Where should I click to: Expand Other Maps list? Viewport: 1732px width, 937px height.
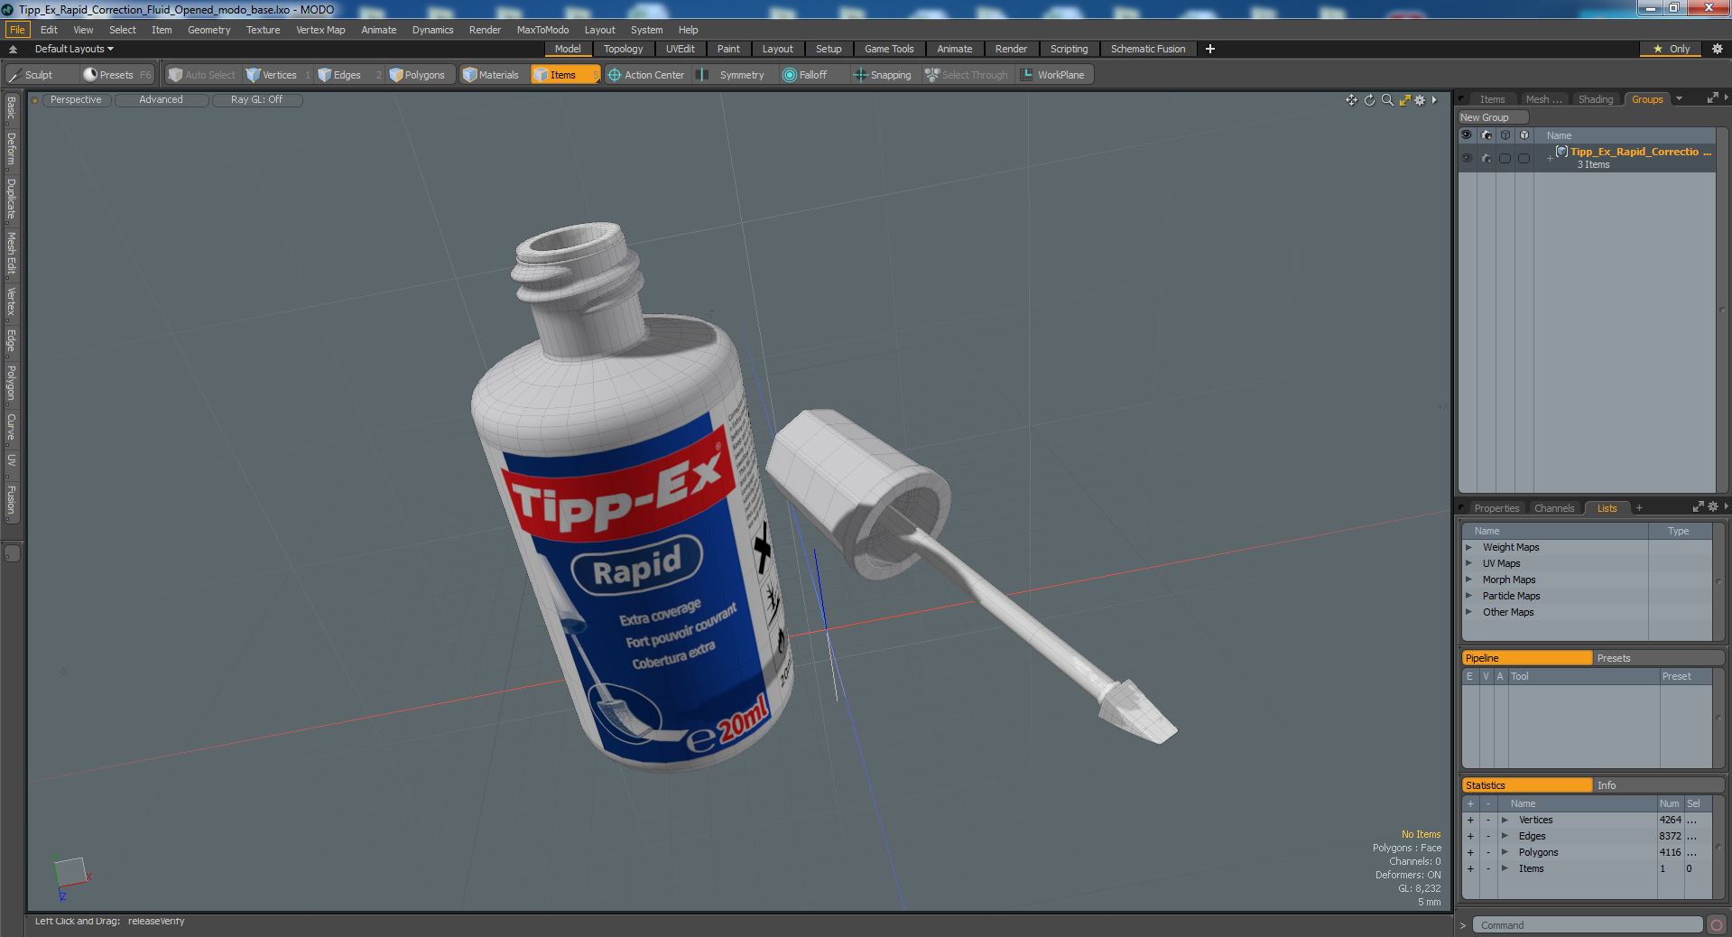1469,612
